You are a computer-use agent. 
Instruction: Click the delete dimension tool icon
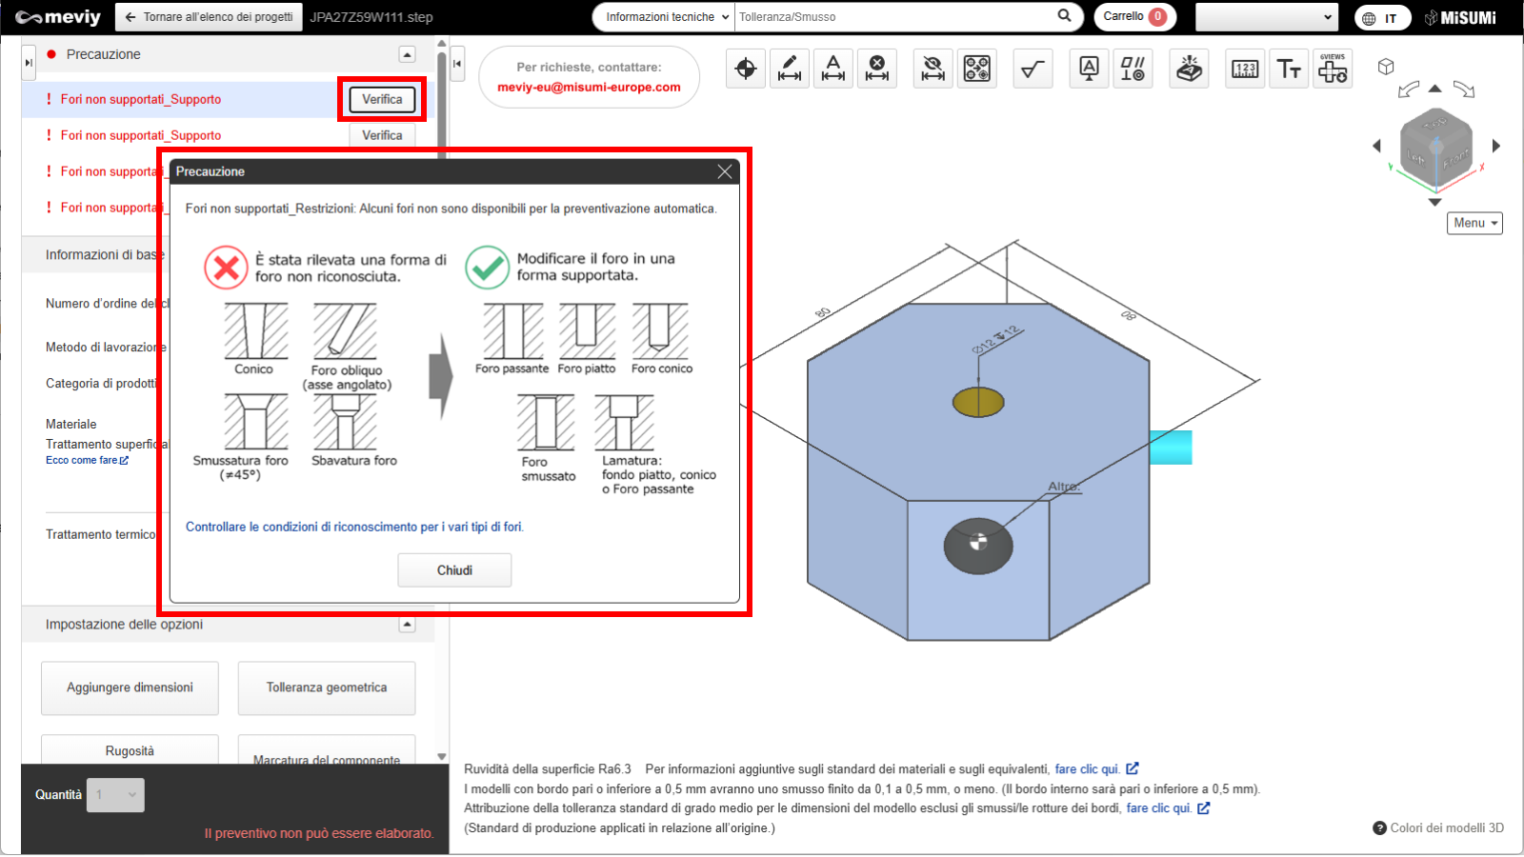(877, 69)
